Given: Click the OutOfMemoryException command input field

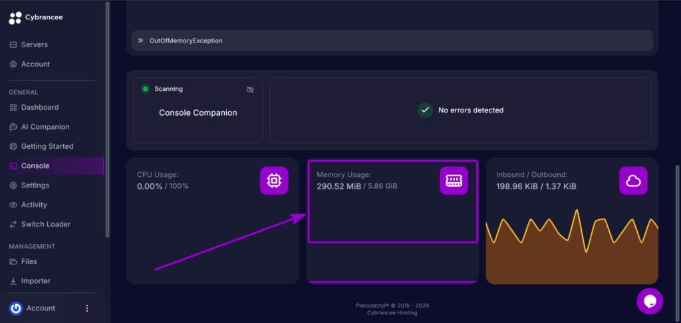Looking at the screenshot, I should [x=392, y=41].
